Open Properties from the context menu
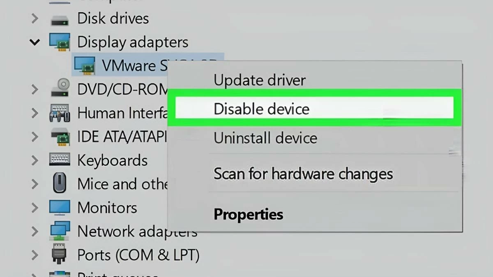Viewport: 493px width, 277px height. point(249,214)
